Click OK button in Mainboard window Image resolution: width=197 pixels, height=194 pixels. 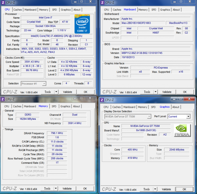pyautogui.click(x=185, y=92)
